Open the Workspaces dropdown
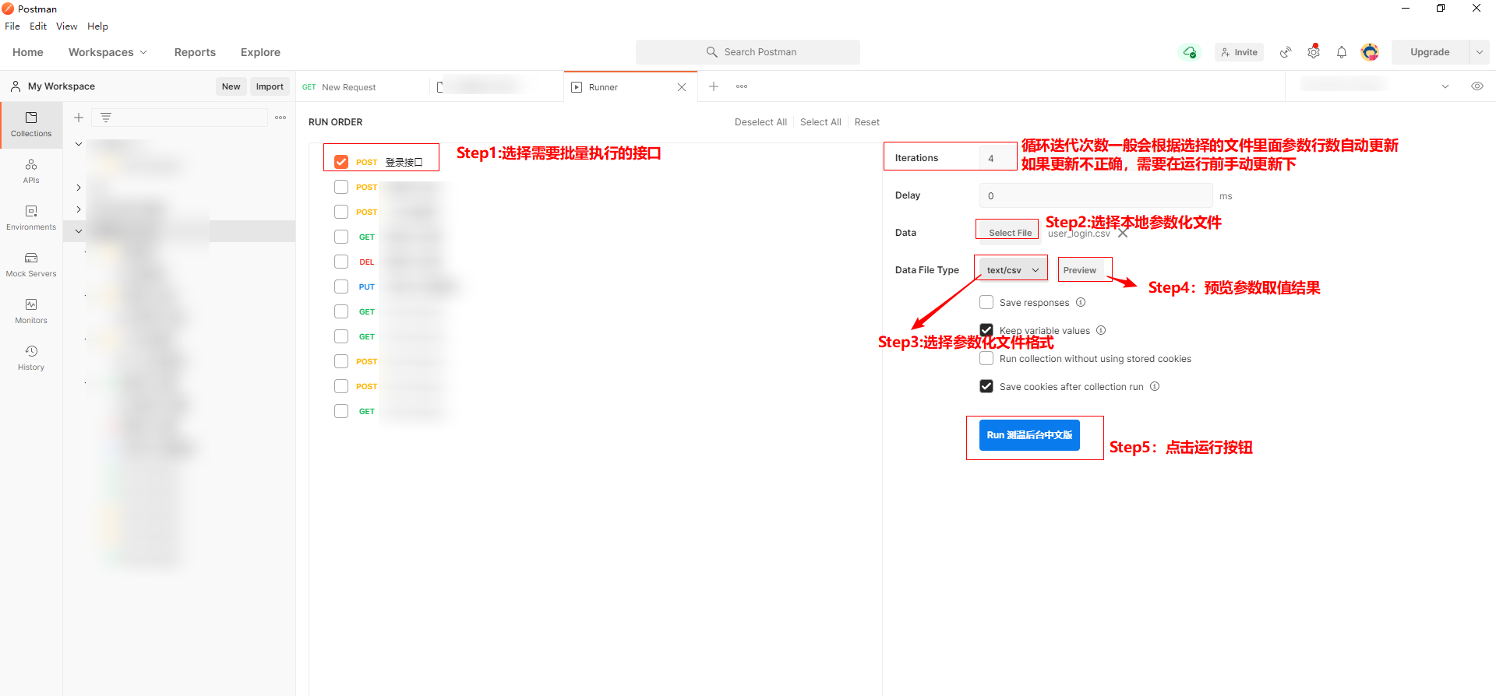The width and height of the screenshot is (1496, 696). pyautogui.click(x=108, y=52)
